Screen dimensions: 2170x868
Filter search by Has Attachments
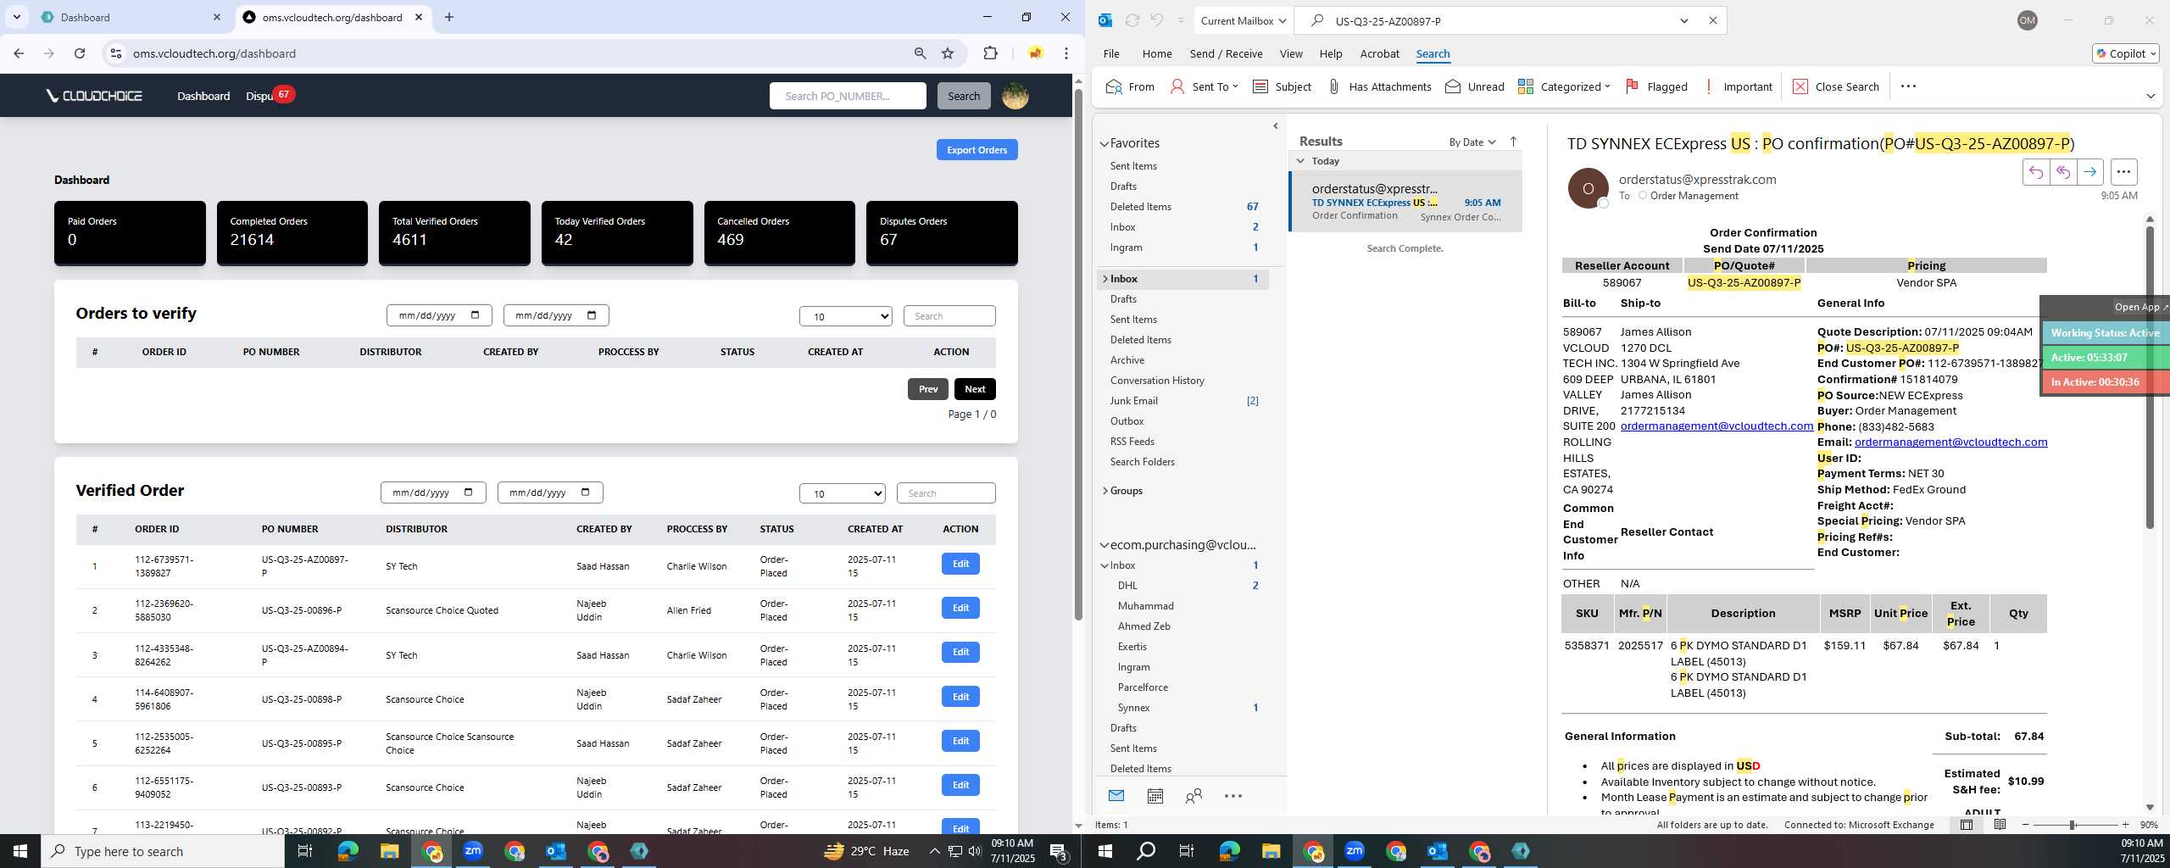pos(1379,86)
